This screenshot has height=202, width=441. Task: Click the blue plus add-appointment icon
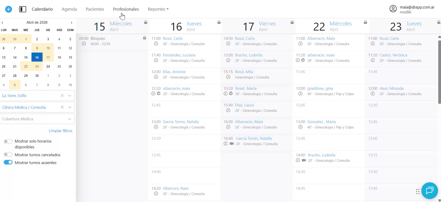[9, 9]
